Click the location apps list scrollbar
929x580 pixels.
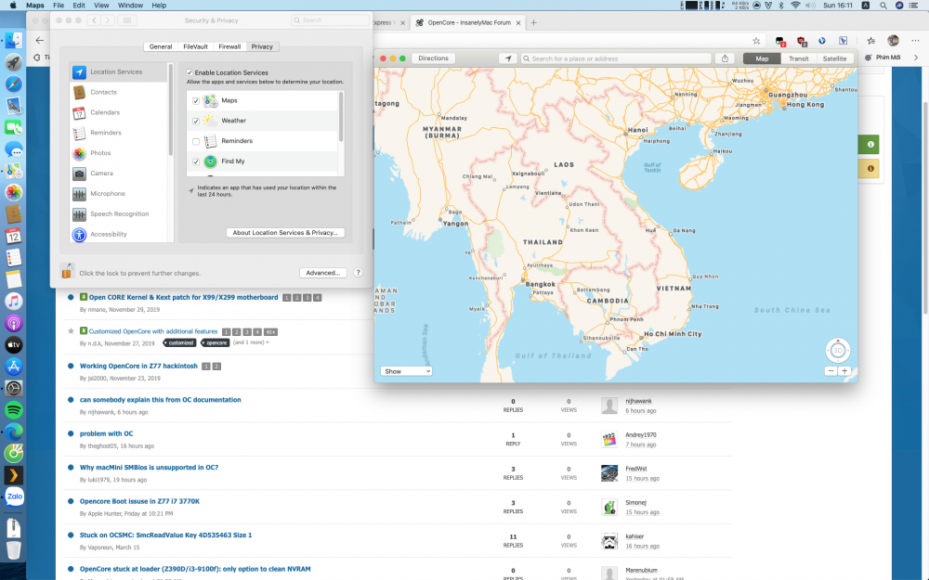click(x=341, y=117)
